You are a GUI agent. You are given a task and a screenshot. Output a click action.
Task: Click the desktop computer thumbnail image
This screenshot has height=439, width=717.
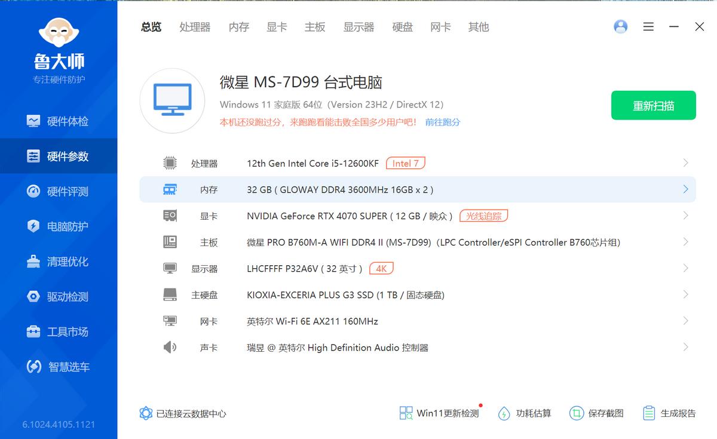pos(172,100)
